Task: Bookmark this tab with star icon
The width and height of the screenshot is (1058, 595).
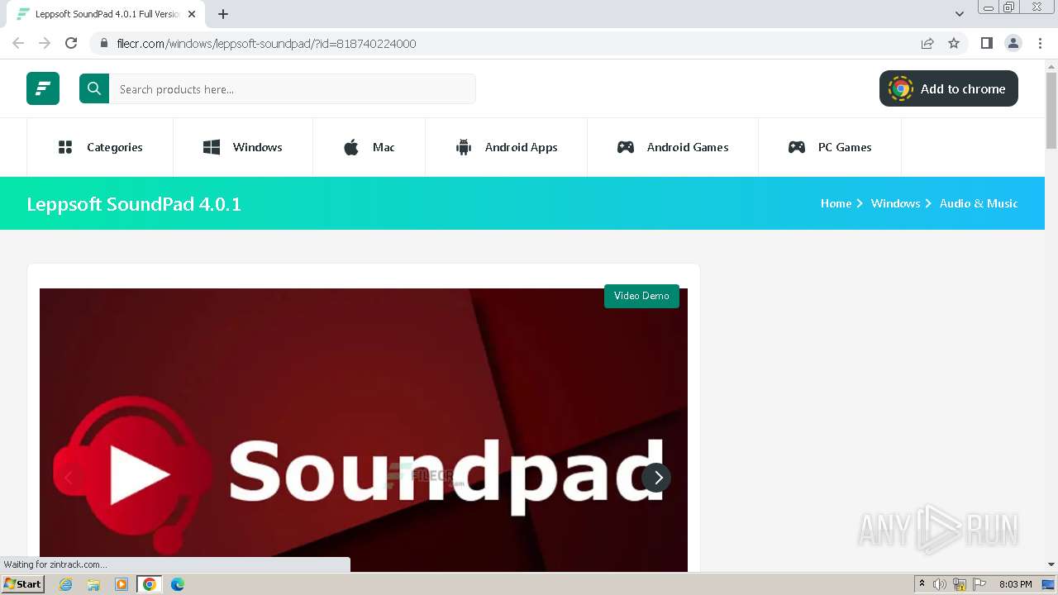Action: click(x=954, y=43)
